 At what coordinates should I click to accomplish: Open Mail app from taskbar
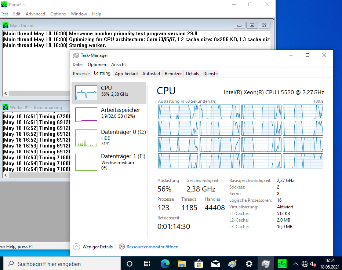pos(215,264)
